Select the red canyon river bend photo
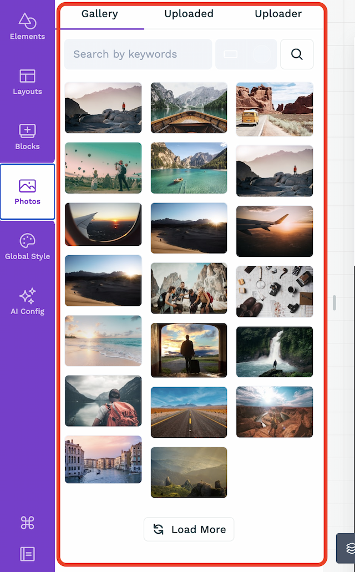Screen dimensions: 355x572 [x=275, y=412]
